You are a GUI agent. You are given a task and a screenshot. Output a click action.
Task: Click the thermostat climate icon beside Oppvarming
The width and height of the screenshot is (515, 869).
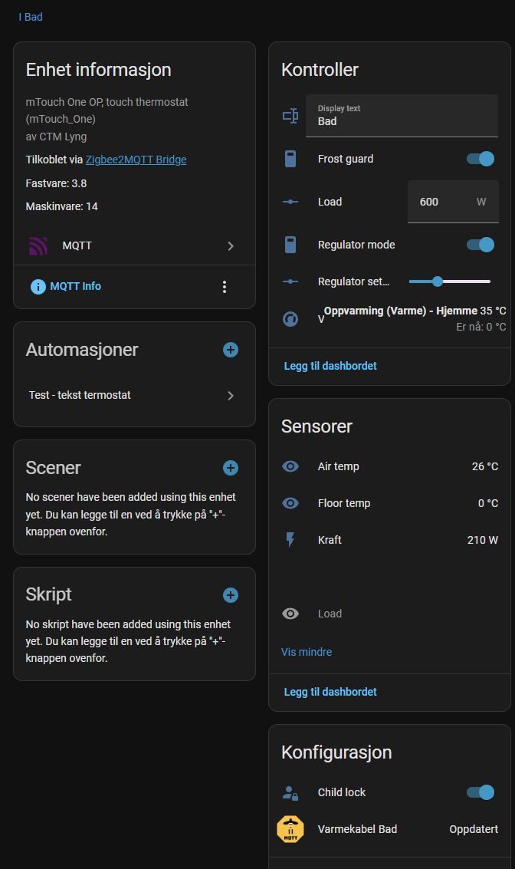click(x=290, y=318)
